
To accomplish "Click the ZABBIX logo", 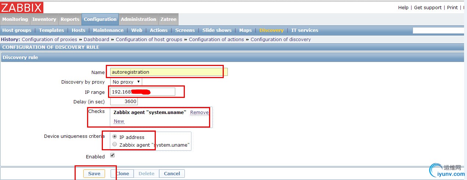I will click(x=22, y=7).
